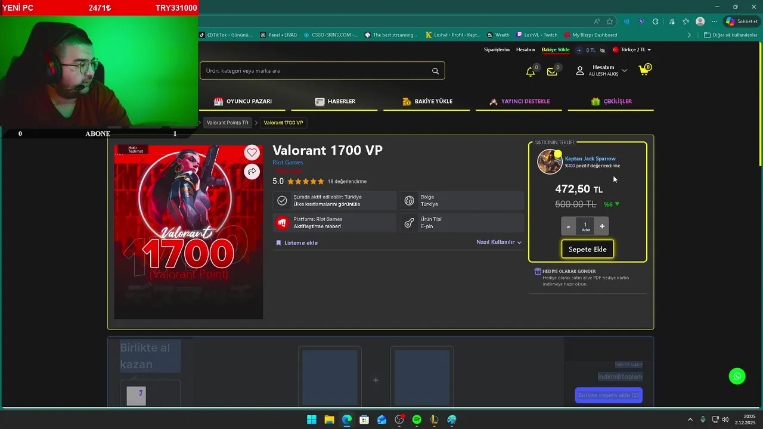Open the BAKİYE YÜKLE nav tab

427,101
